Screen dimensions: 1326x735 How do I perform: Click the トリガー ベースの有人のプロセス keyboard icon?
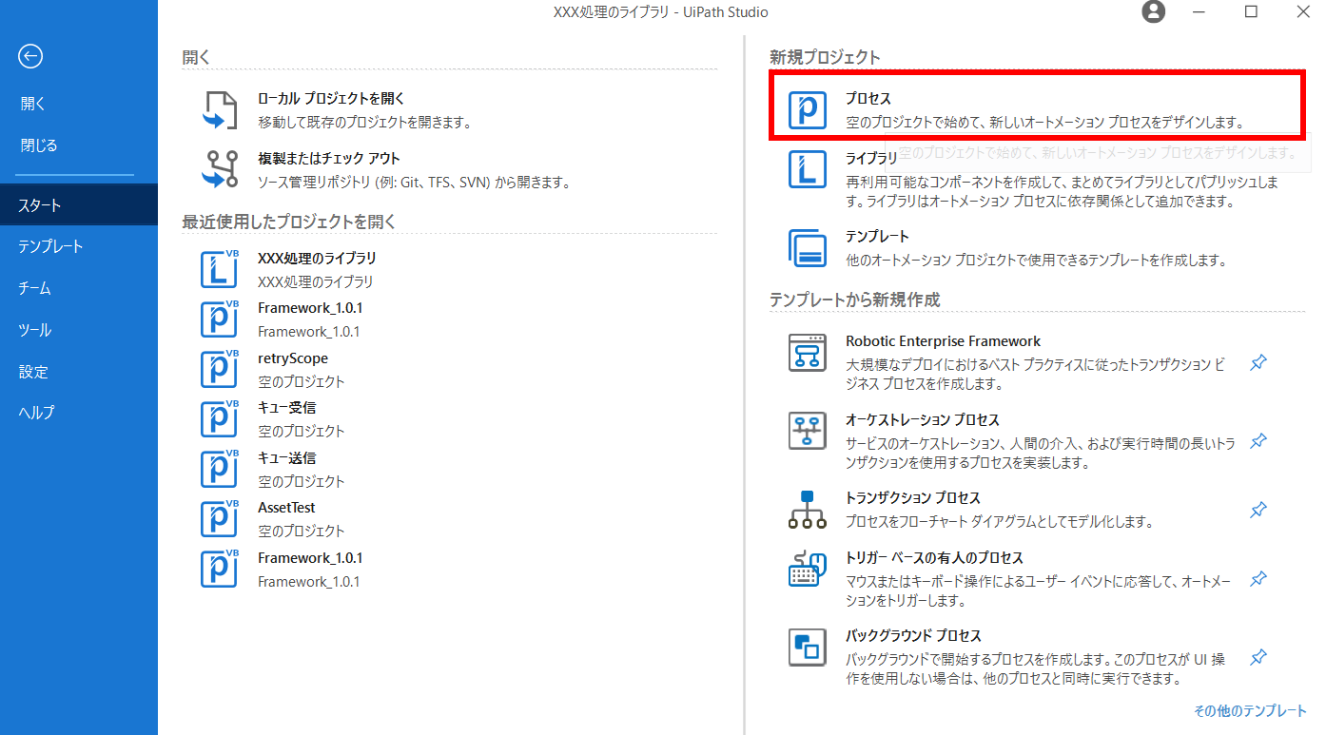808,569
